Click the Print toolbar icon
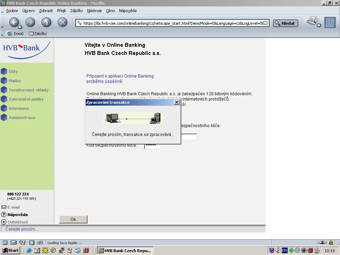 coord(312,21)
